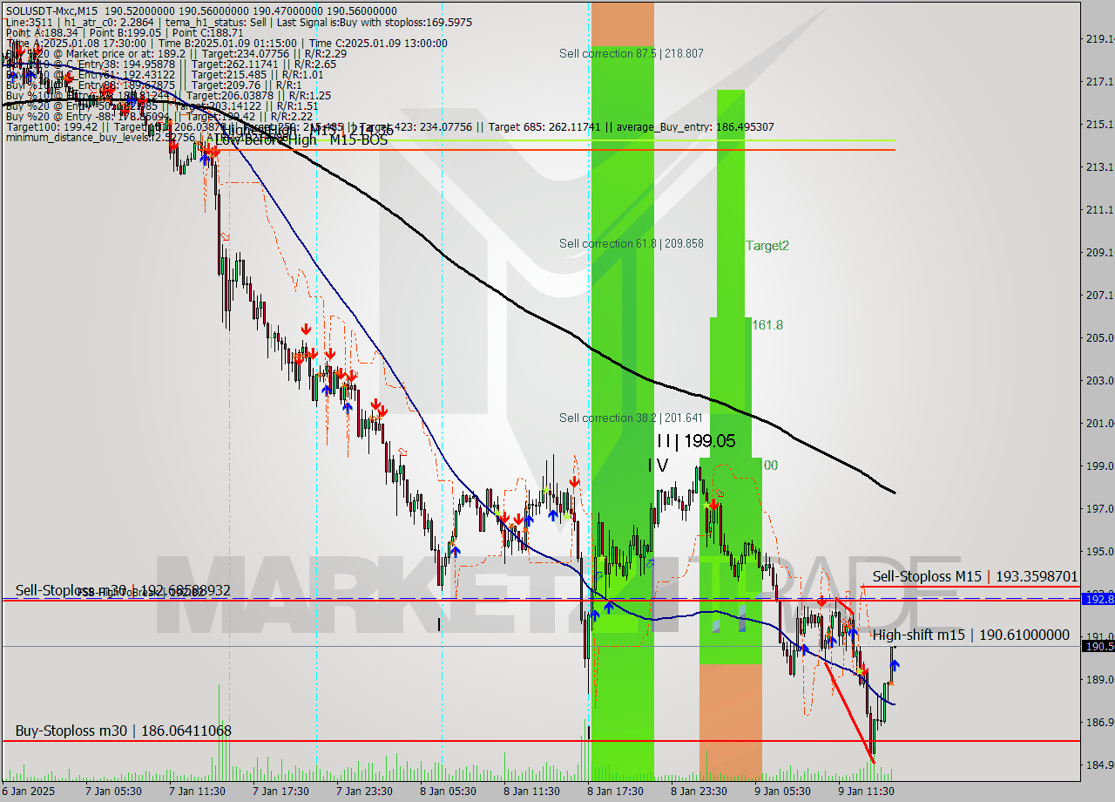This screenshot has height=802, width=1115.
Task: Click the Sell correction 61.8 label
Action: 631,243
